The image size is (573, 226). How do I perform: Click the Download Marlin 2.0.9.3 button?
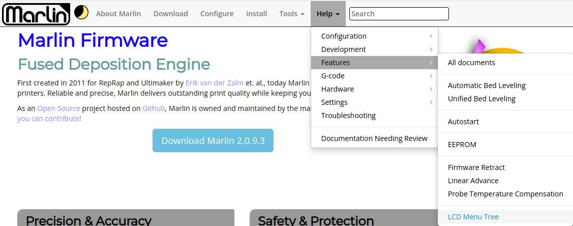[x=213, y=140]
